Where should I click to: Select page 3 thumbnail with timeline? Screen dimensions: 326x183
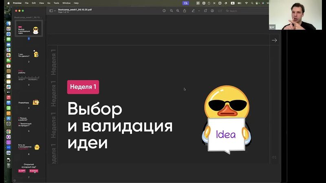tap(29, 76)
